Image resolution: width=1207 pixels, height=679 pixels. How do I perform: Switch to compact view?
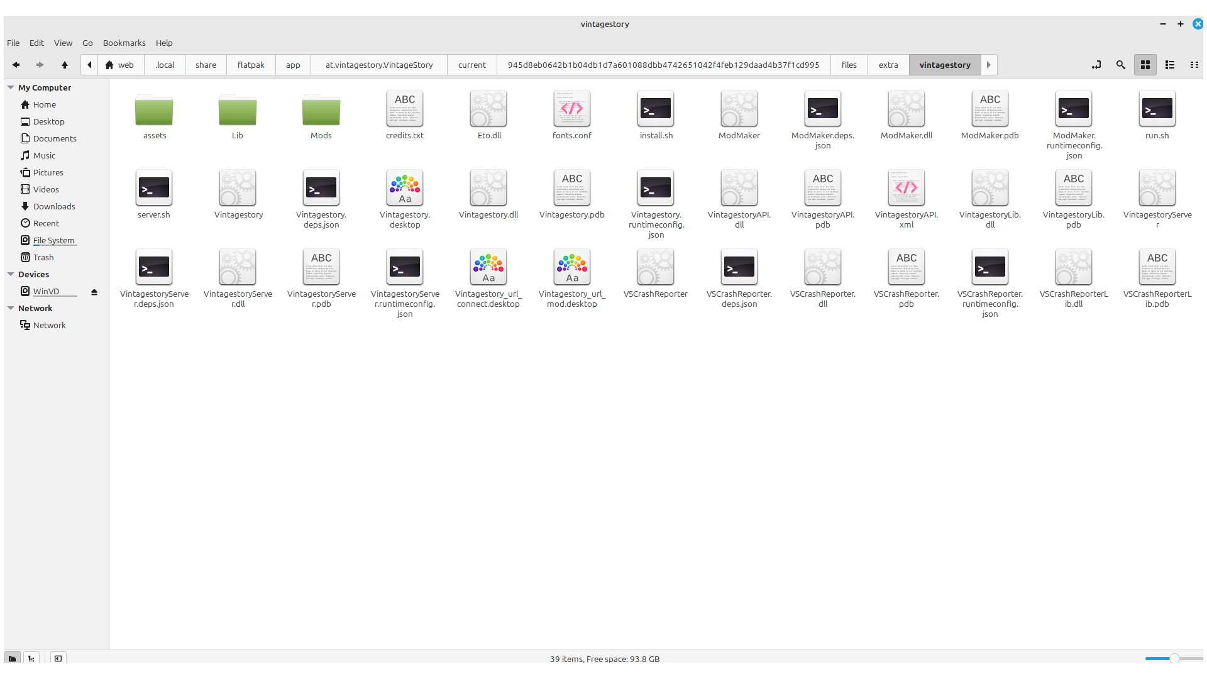[x=1194, y=65]
